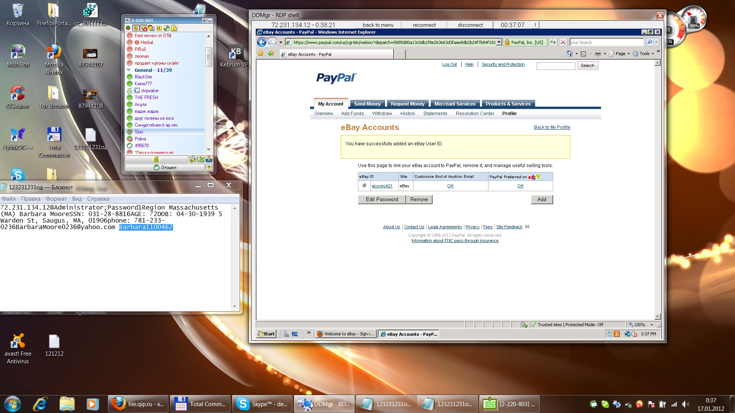735x413 pixels.
Task: Open Формат menu in Notepad
Action: click(56, 199)
